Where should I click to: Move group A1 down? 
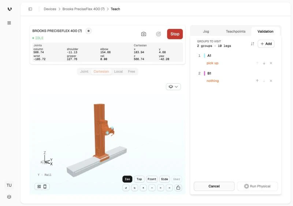pos(264,63)
